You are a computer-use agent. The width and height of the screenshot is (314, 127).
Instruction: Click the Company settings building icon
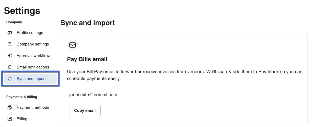(x=10, y=44)
